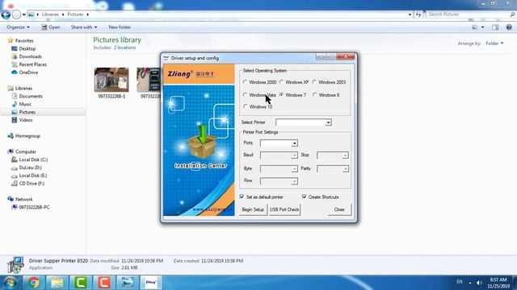Select Windows XP radio button
The width and height of the screenshot is (517, 290).
pyautogui.click(x=282, y=82)
